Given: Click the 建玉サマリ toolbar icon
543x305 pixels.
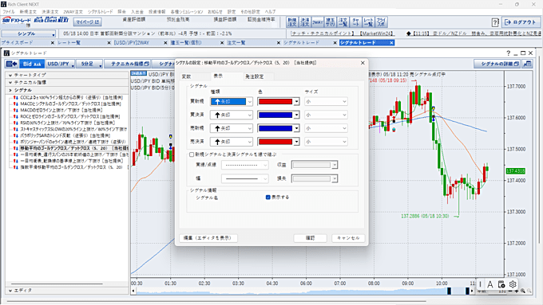Looking at the screenshot, I should 330,22.
